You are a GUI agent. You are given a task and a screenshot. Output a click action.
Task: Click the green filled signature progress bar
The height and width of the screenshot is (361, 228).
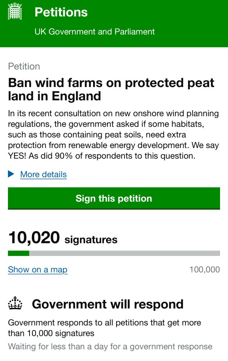19,253
